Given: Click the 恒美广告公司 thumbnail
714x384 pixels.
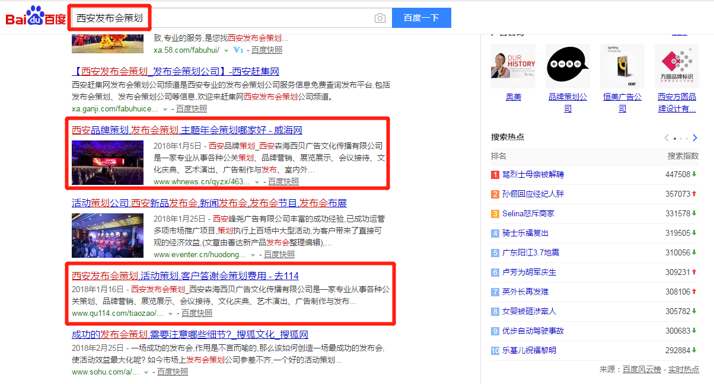Looking at the screenshot, I should (x=622, y=66).
